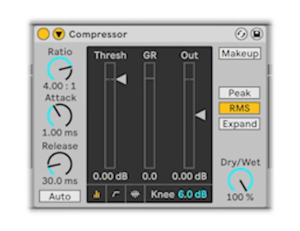Screen dimensions: 300x231
Task: Enable the Makeup gain button
Action: coord(240,53)
